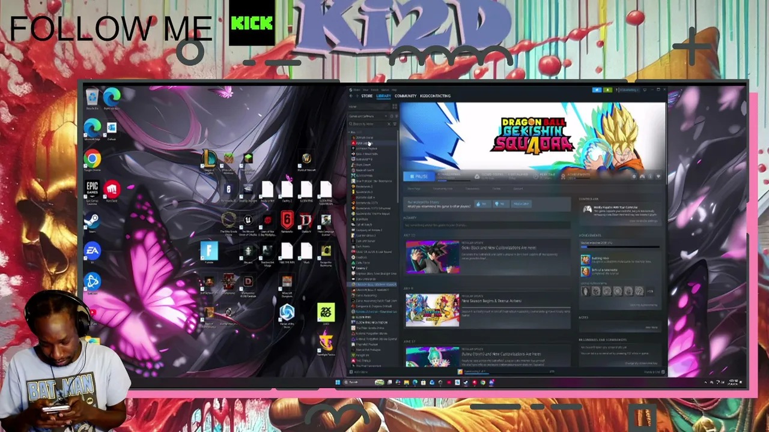
Task: Launch the Outlook desktop shortcut
Action: [x=111, y=130]
